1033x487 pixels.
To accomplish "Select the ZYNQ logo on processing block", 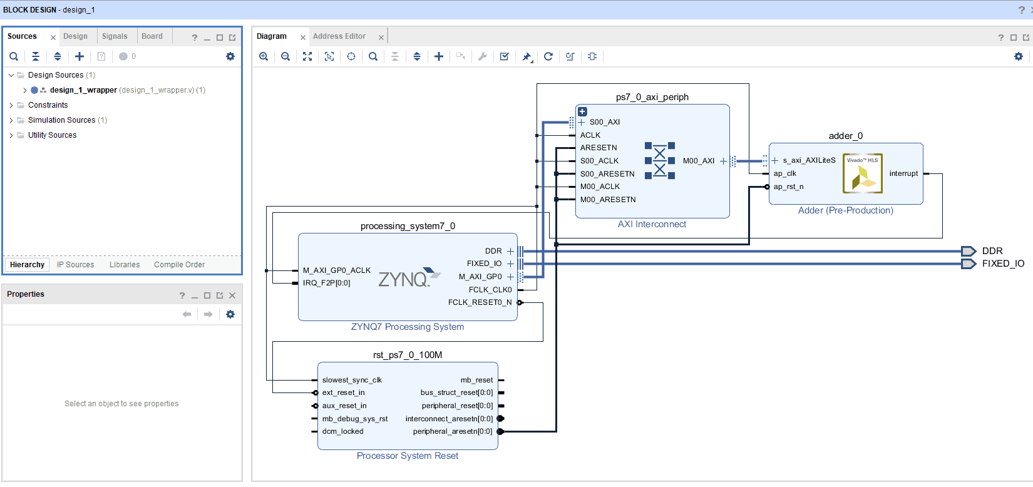I will point(409,277).
